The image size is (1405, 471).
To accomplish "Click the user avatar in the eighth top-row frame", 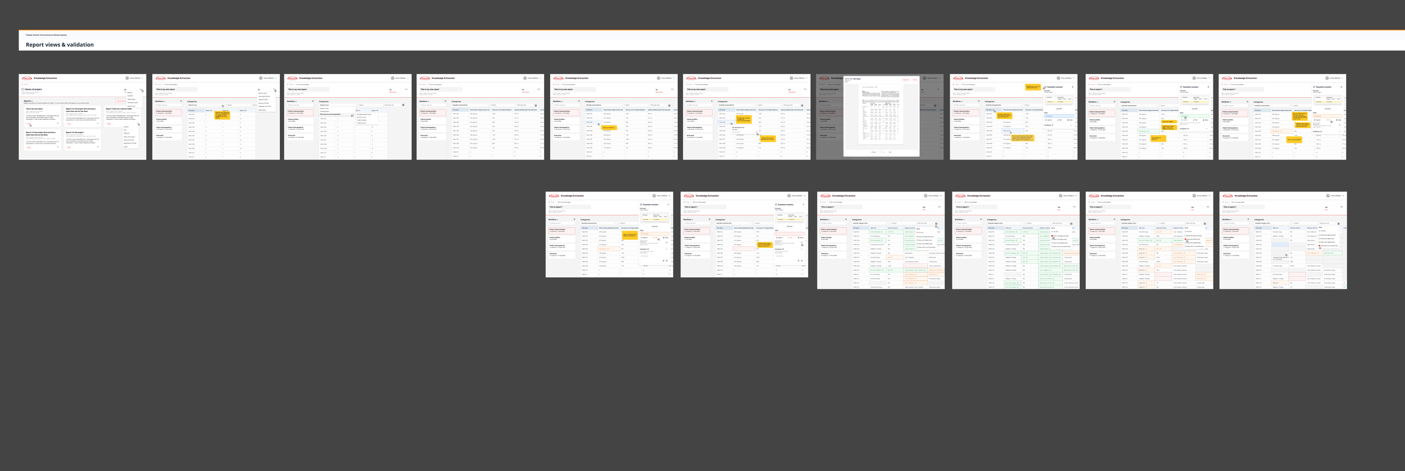I will [1058, 78].
